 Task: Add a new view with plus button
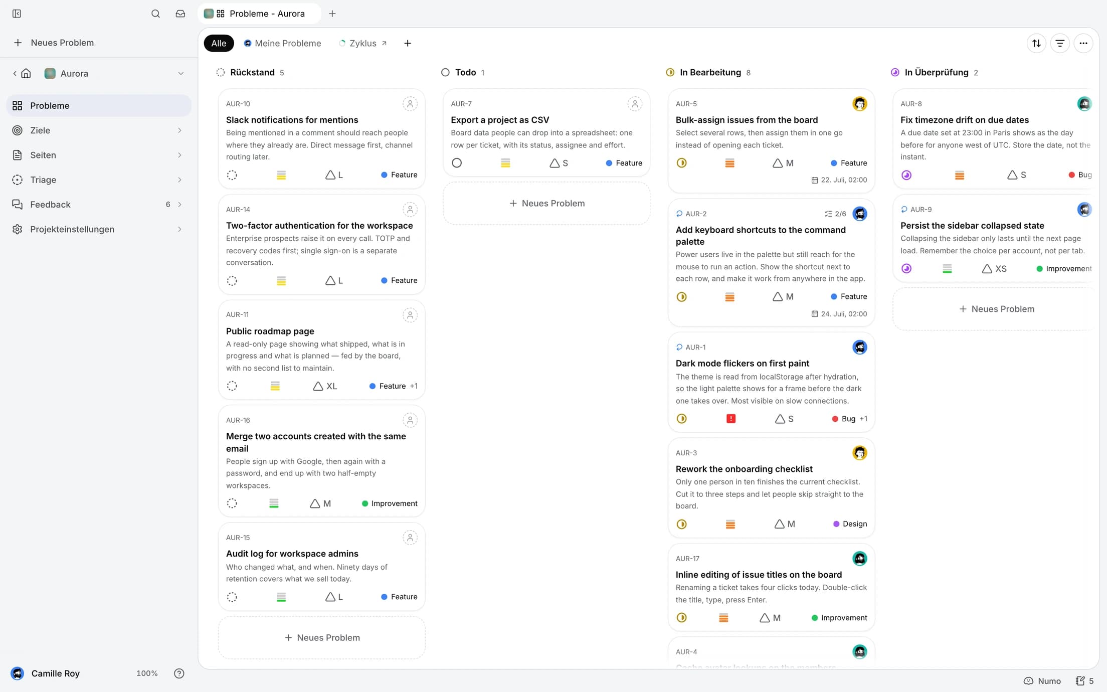coord(408,43)
